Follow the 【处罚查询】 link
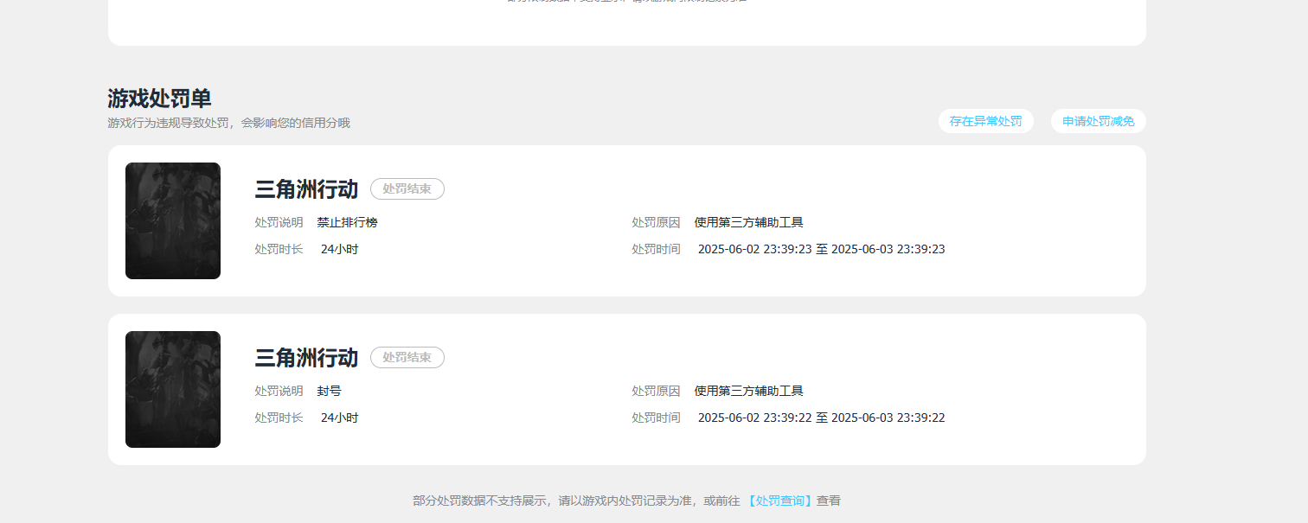1308x523 pixels. click(x=779, y=501)
